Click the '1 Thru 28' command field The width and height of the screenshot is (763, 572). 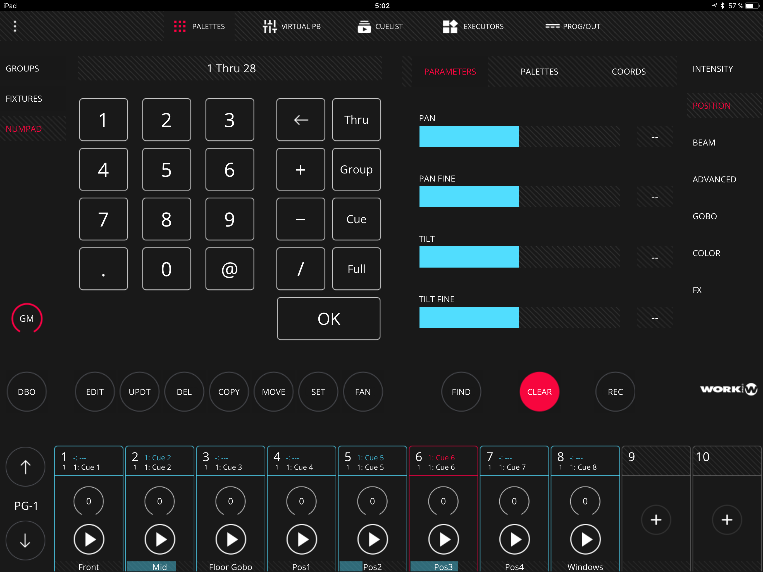[230, 68]
